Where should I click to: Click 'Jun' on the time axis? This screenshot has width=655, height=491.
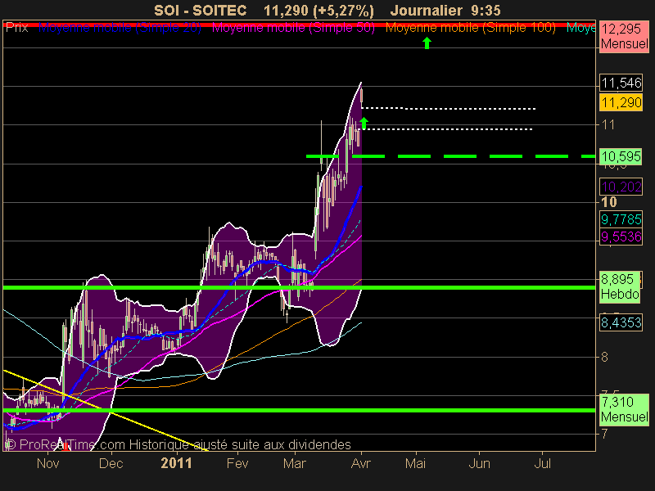point(479,463)
